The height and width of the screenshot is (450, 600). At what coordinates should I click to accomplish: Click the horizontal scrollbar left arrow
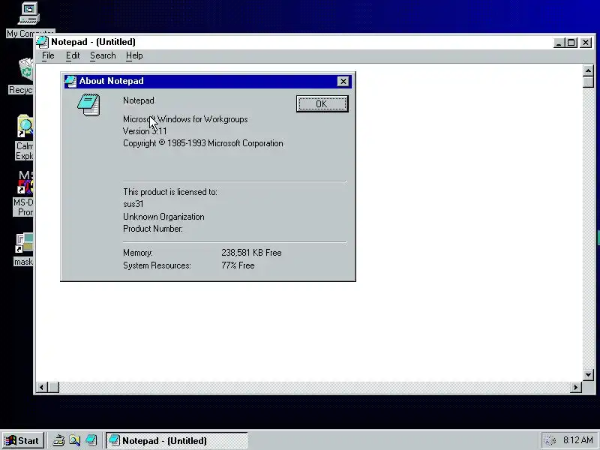[x=42, y=387]
